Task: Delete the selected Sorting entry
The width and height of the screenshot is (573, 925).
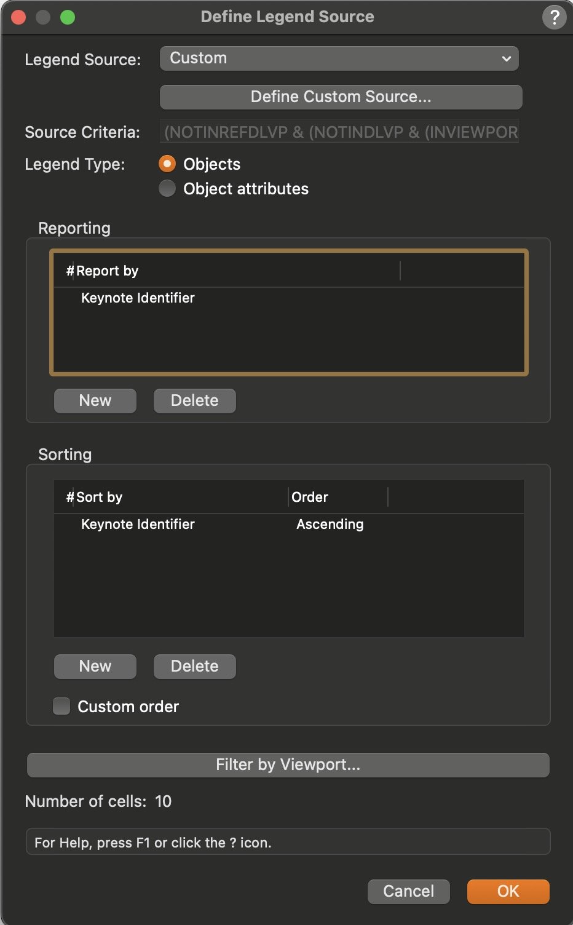Action: click(x=194, y=666)
